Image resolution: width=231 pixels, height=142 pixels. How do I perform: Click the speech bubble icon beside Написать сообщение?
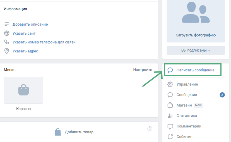(170, 70)
